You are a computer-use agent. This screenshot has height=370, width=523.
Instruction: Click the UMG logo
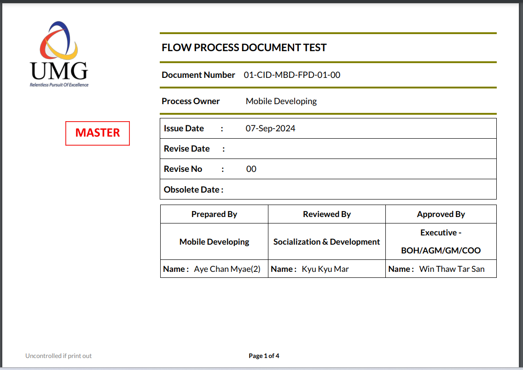pyautogui.click(x=59, y=54)
